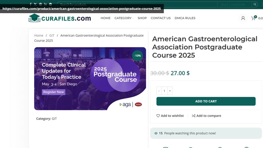Decrease quantity with the minus button
263x148 pixels.
[x=159, y=91]
